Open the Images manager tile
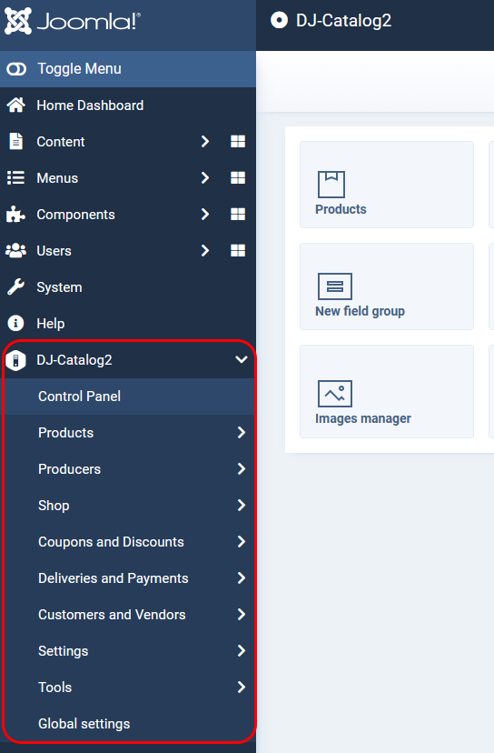 click(387, 391)
